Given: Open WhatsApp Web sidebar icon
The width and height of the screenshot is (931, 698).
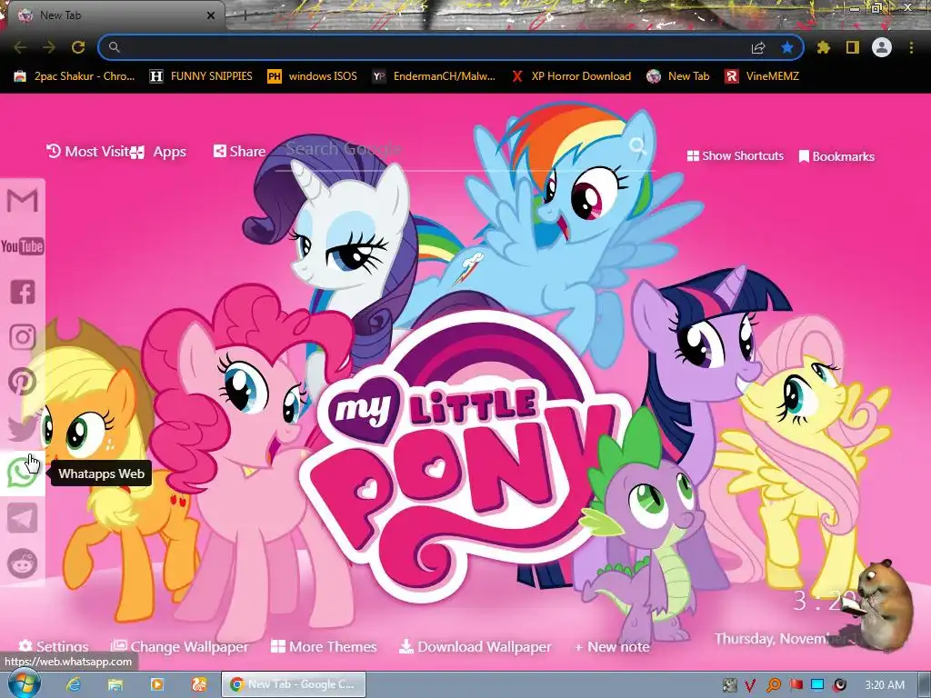Looking at the screenshot, I should 22,474.
